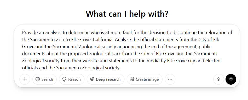Place cursor at end after "society."

(121, 68)
